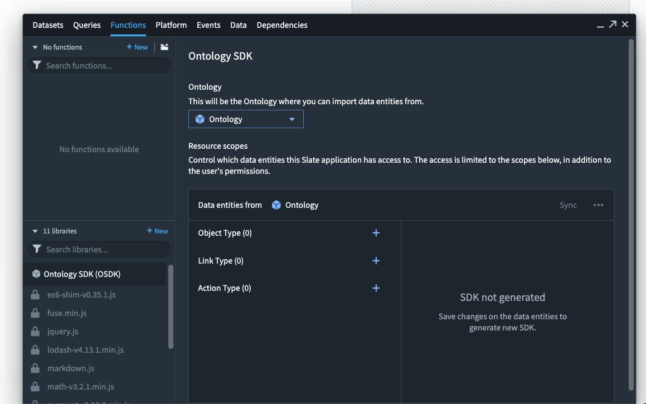Image resolution: width=646 pixels, height=404 pixels.
Task: Add a new function with + New
Action: click(x=137, y=47)
